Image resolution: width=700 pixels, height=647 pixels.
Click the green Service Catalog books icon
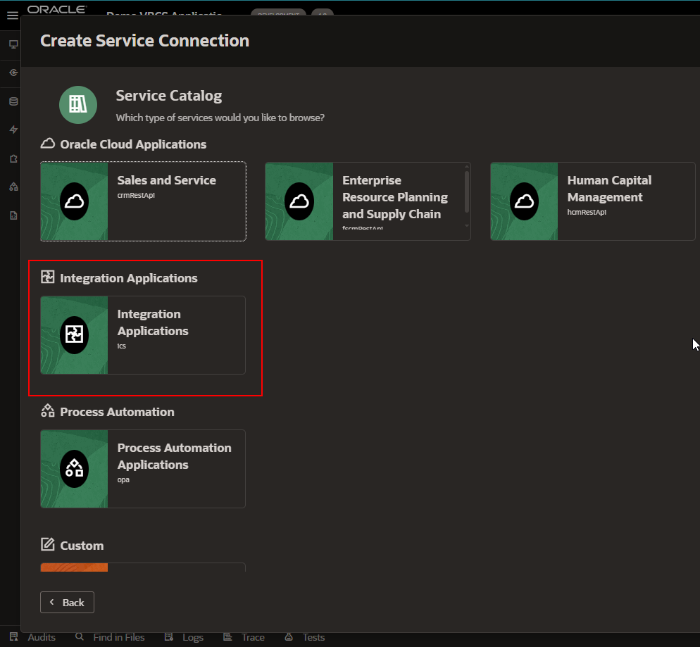[78, 105]
